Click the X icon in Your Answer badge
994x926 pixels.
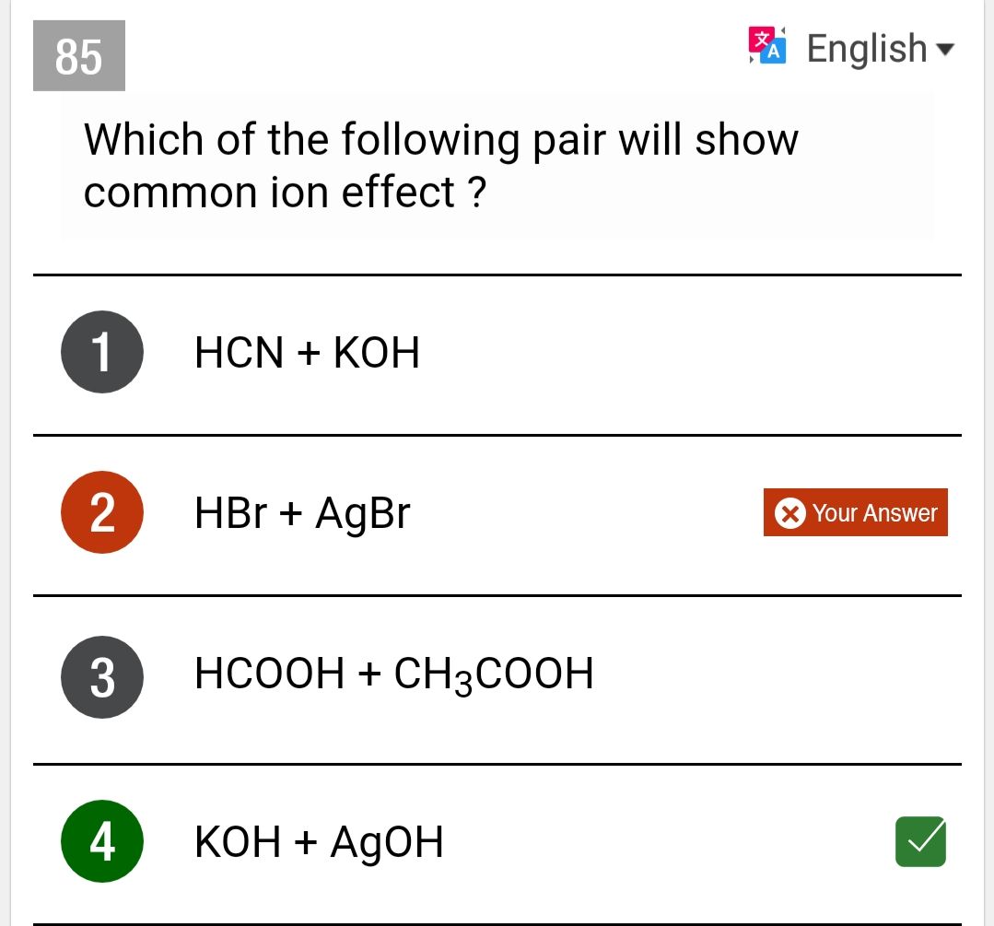tap(789, 513)
